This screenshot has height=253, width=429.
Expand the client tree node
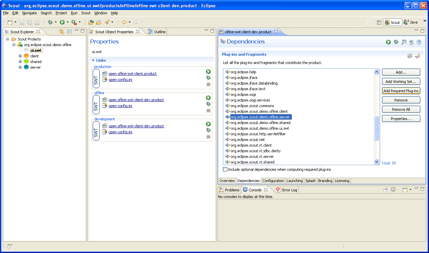(x=20, y=56)
